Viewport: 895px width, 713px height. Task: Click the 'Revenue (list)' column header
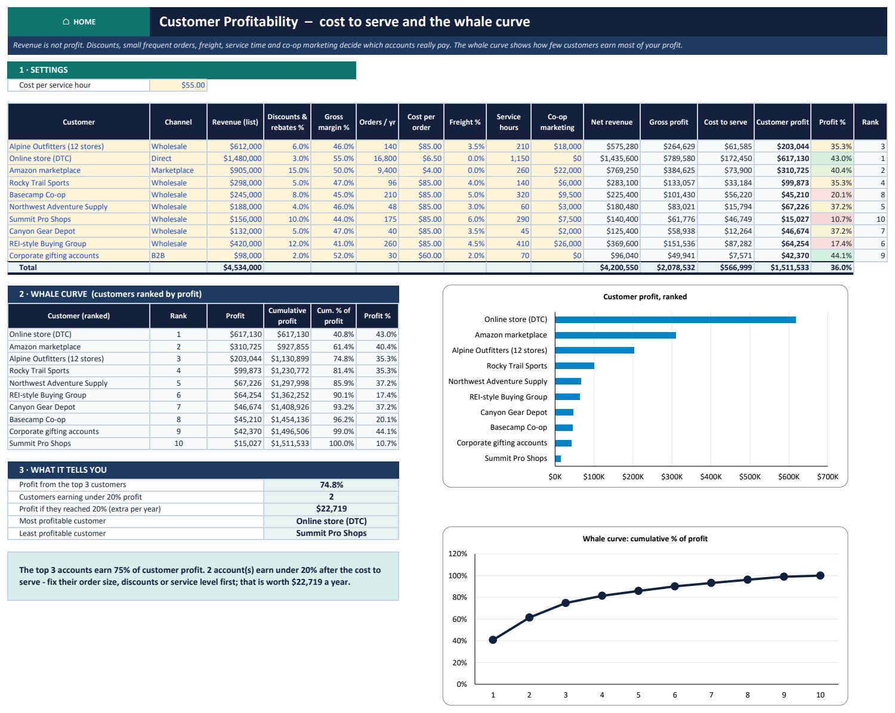[x=235, y=122]
